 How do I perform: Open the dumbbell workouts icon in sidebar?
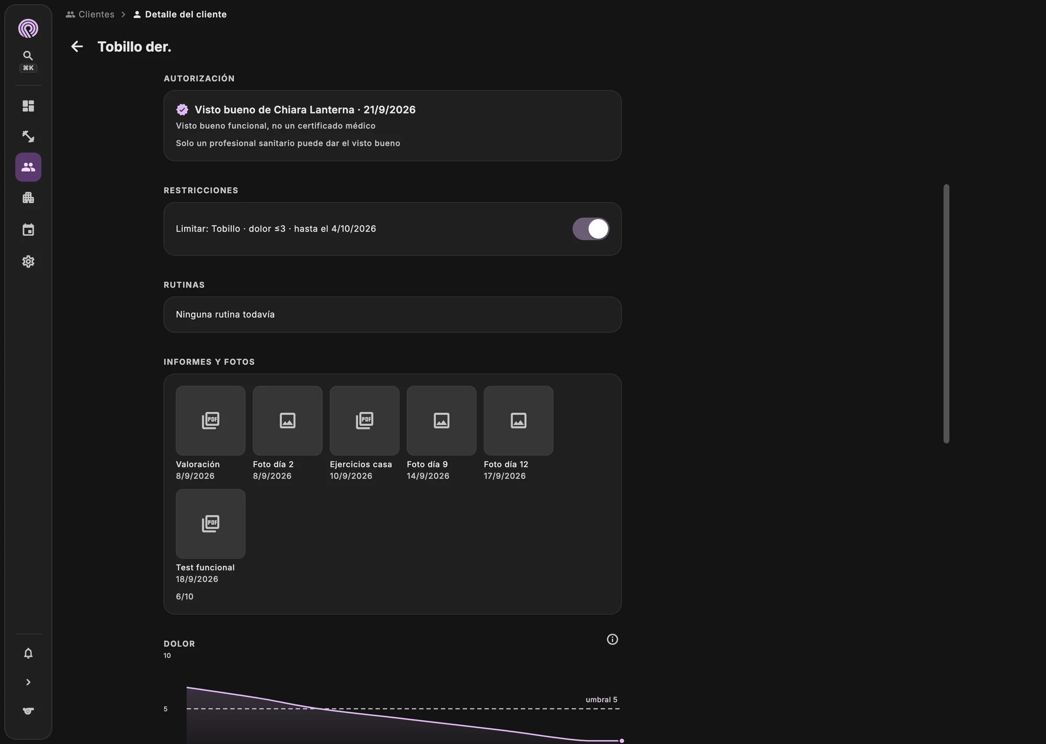pos(28,137)
